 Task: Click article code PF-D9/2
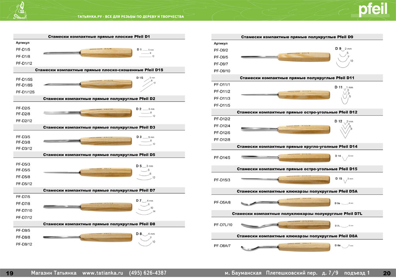point(221,50)
